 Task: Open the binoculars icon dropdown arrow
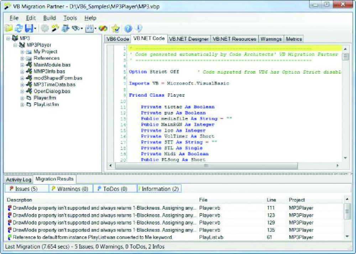point(82,28)
